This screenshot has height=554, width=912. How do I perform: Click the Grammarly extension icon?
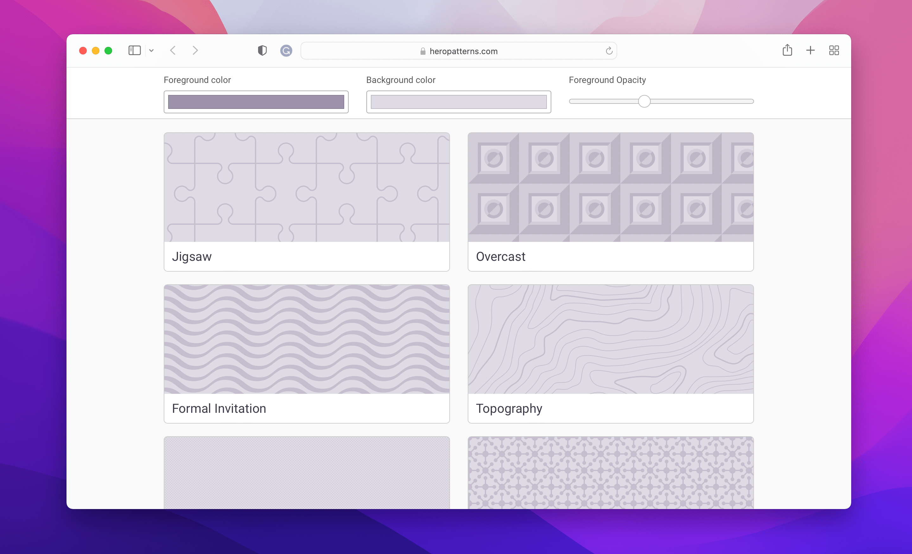click(286, 50)
